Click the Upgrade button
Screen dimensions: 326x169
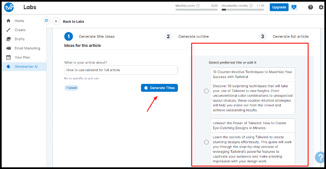[x=279, y=7]
